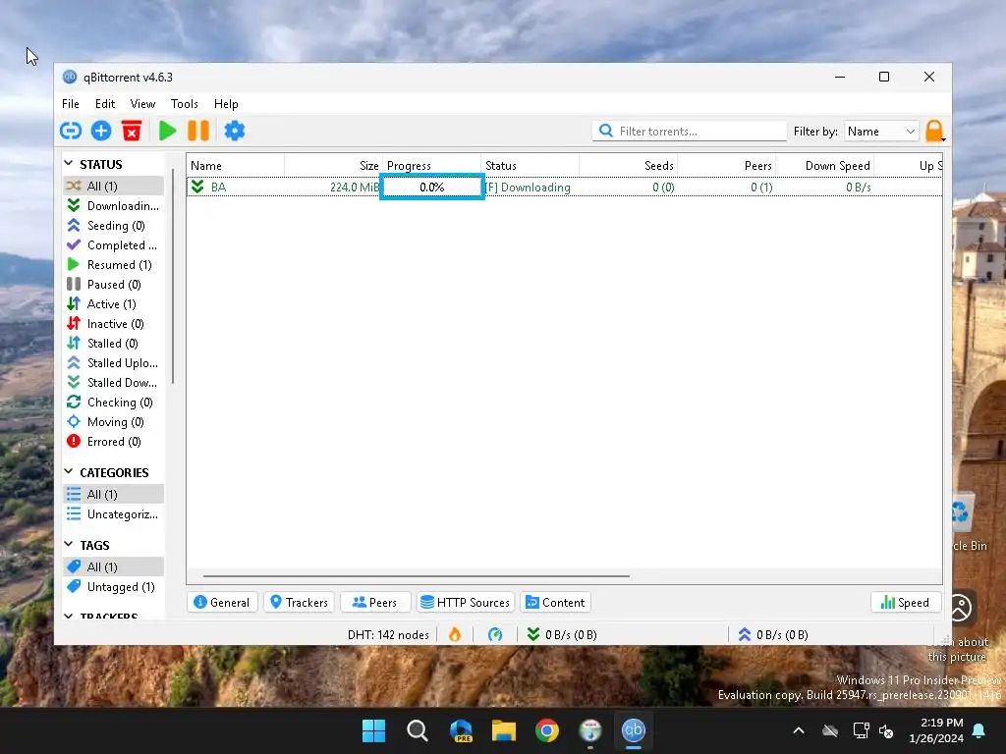Image resolution: width=1006 pixels, height=754 pixels.
Task: Open Options gear icon
Action: pyautogui.click(x=234, y=131)
